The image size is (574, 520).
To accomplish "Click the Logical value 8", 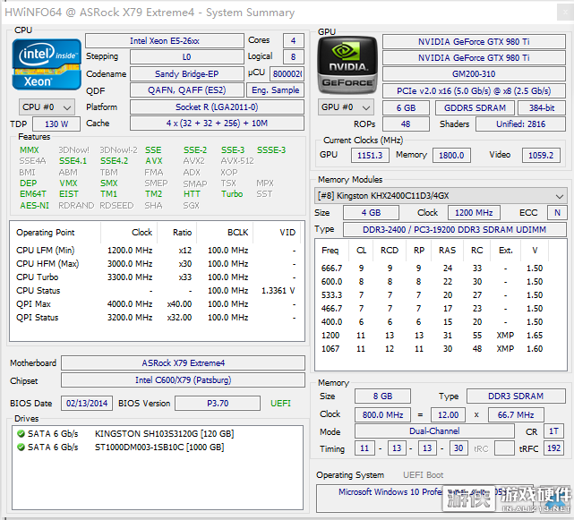I will pyautogui.click(x=293, y=57).
